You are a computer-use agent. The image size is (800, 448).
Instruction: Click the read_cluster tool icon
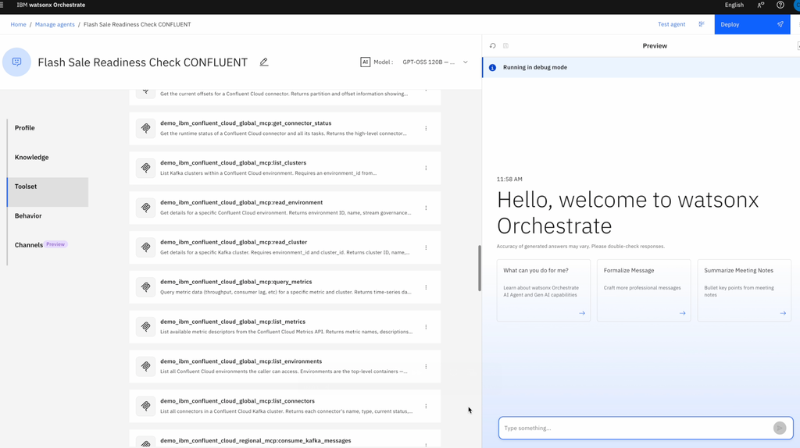[146, 247]
